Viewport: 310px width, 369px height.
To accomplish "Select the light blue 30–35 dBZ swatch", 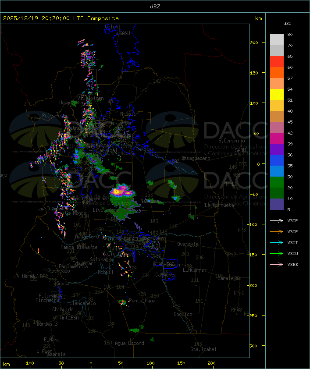I will (x=277, y=171).
